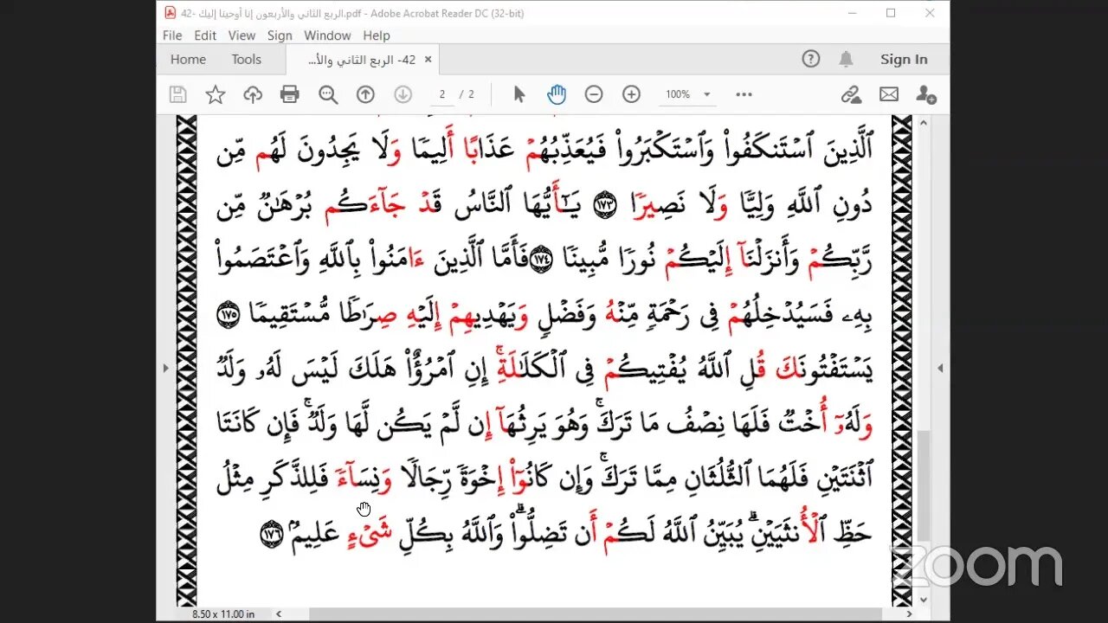Open the zoom level dropdown arrow
Image resolution: width=1108 pixels, height=623 pixels.
coord(707,94)
